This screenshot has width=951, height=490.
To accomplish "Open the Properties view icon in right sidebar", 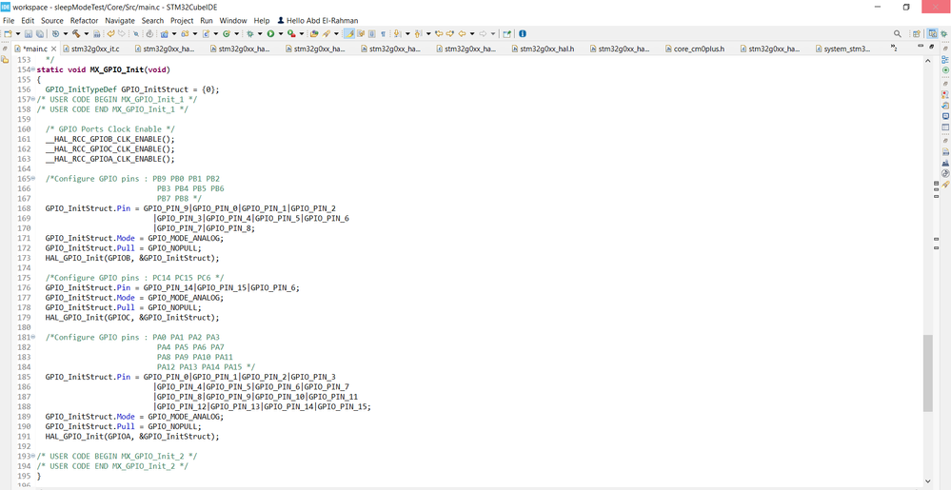I will 945,127.
